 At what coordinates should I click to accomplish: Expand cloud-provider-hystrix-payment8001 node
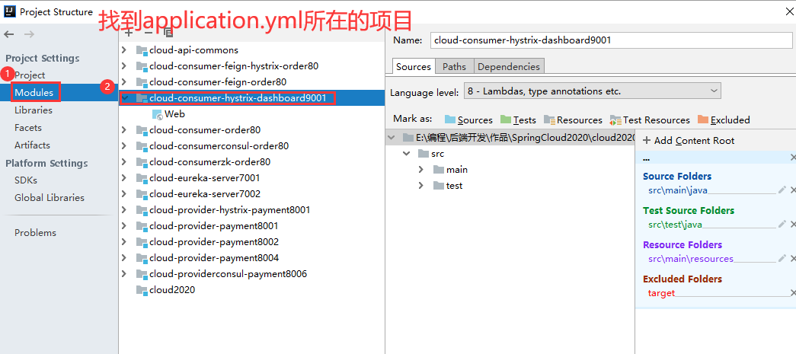click(124, 210)
